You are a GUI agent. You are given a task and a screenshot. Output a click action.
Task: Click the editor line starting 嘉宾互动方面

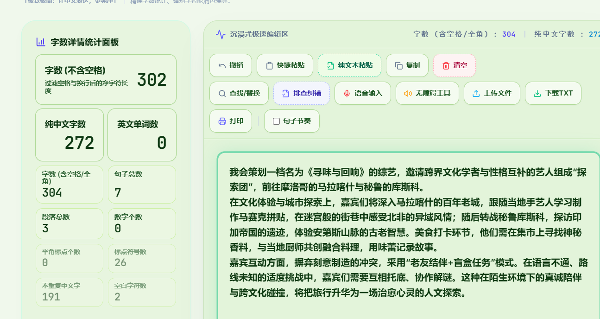pos(409,263)
